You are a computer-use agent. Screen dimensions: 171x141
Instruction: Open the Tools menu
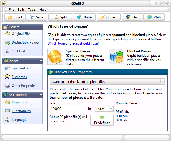32,10
